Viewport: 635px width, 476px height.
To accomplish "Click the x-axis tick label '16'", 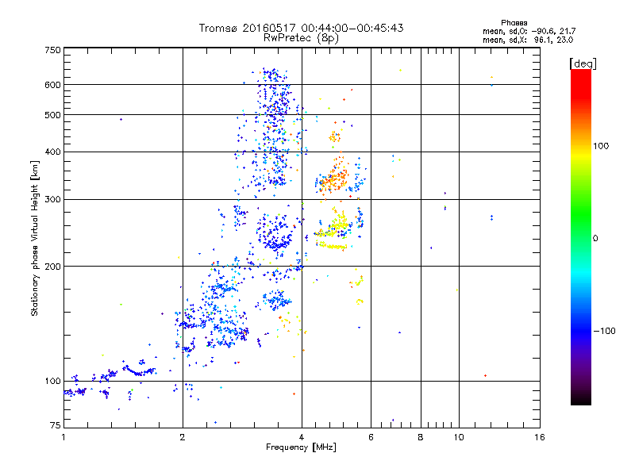I will click(x=540, y=437).
